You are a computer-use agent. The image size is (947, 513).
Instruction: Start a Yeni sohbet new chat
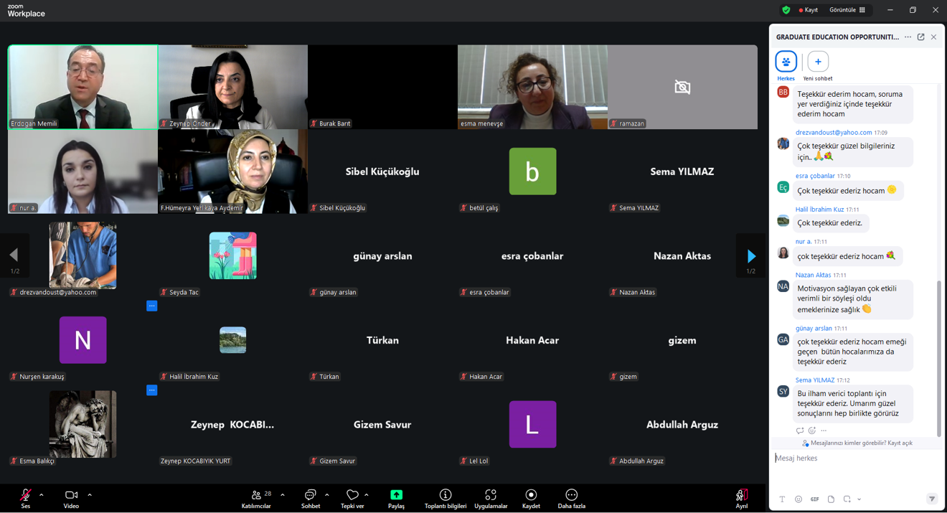[x=818, y=62]
